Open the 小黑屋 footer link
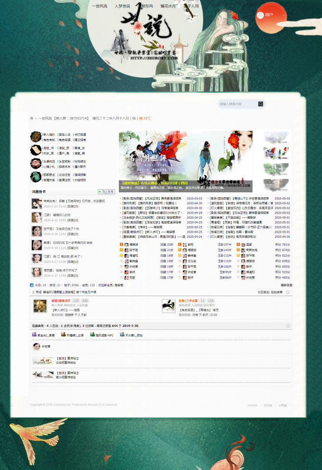Viewport: 322px width, 470px height. (283, 405)
